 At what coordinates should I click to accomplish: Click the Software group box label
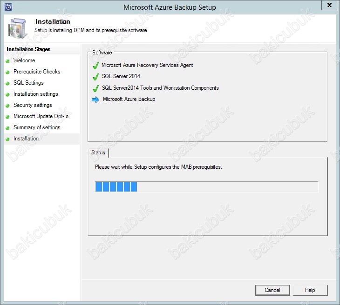tap(102, 53)
